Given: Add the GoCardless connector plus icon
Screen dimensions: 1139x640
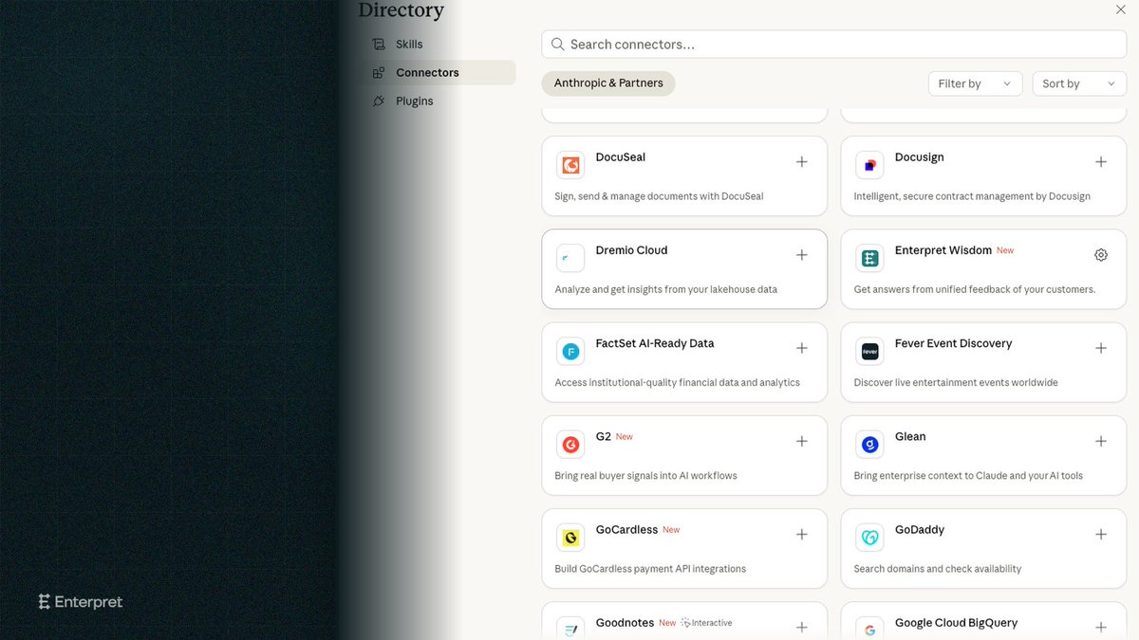Looking at the screenshot, I should point(802,534).
